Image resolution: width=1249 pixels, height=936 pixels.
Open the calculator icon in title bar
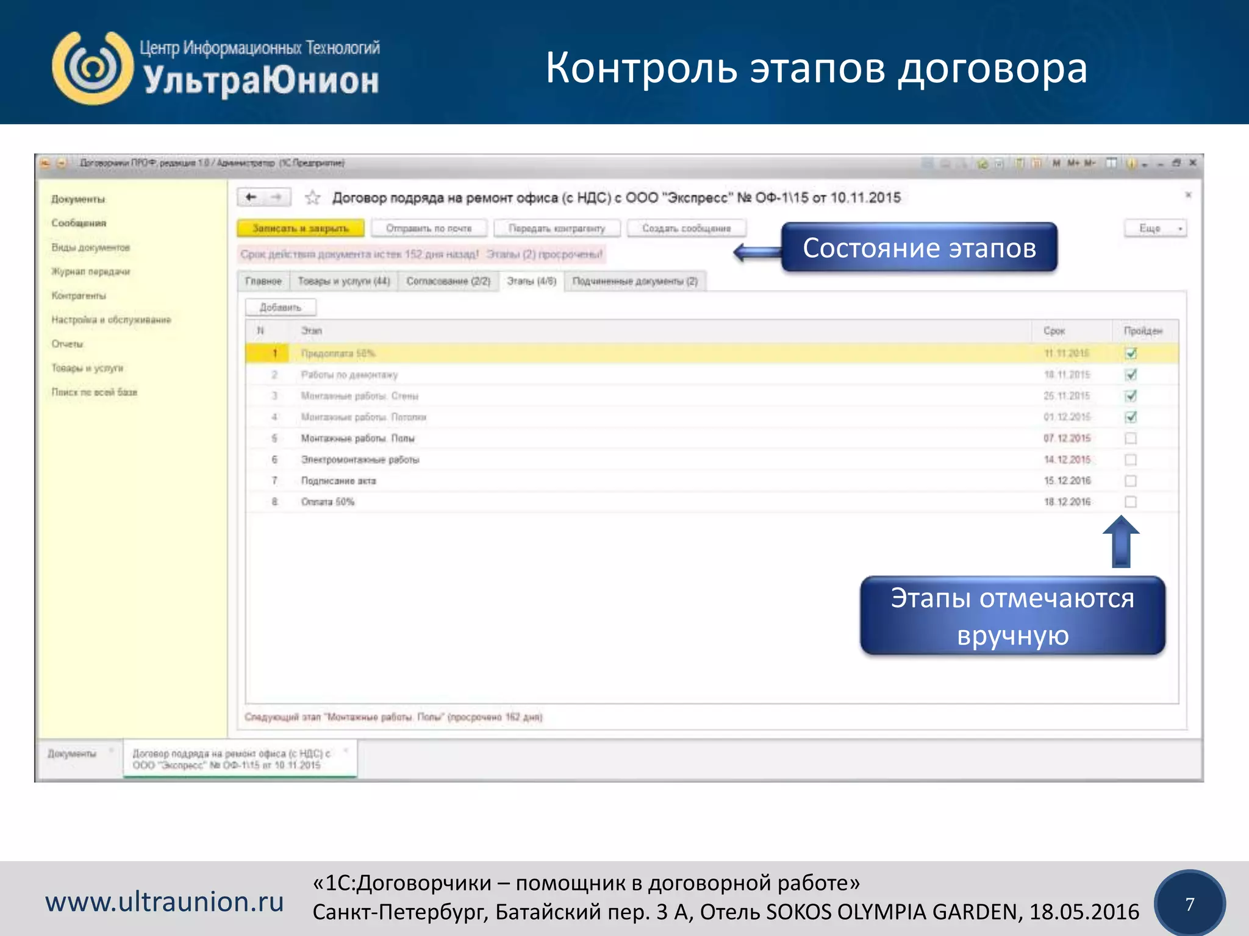pos(1019,163)
